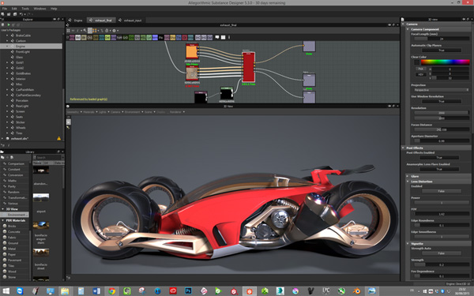Click the orange uniform color node thumbnail
This screenshot has height=296, width=474.
(x=192, y=51)
